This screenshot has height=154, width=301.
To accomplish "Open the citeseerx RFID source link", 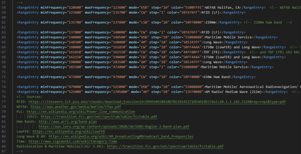I will point(157,102).
